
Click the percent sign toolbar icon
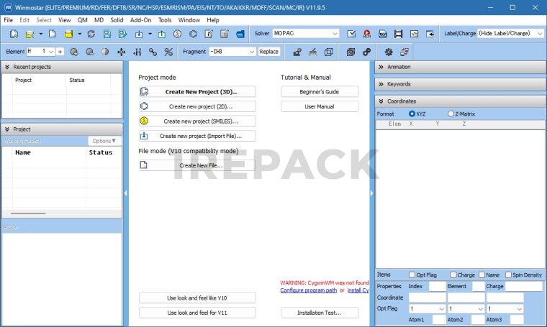click(168, 52)
